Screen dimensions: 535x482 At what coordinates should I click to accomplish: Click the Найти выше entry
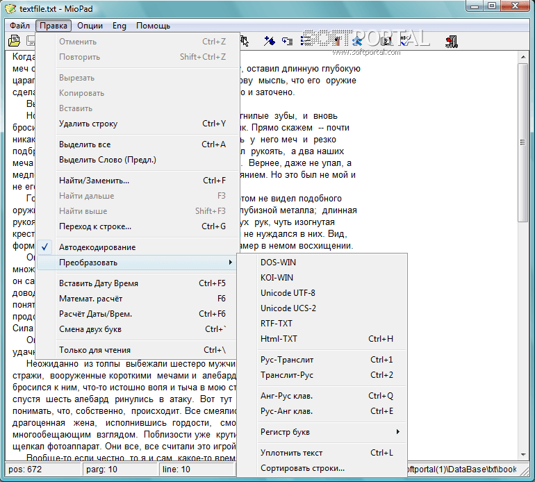pos(138,211)
